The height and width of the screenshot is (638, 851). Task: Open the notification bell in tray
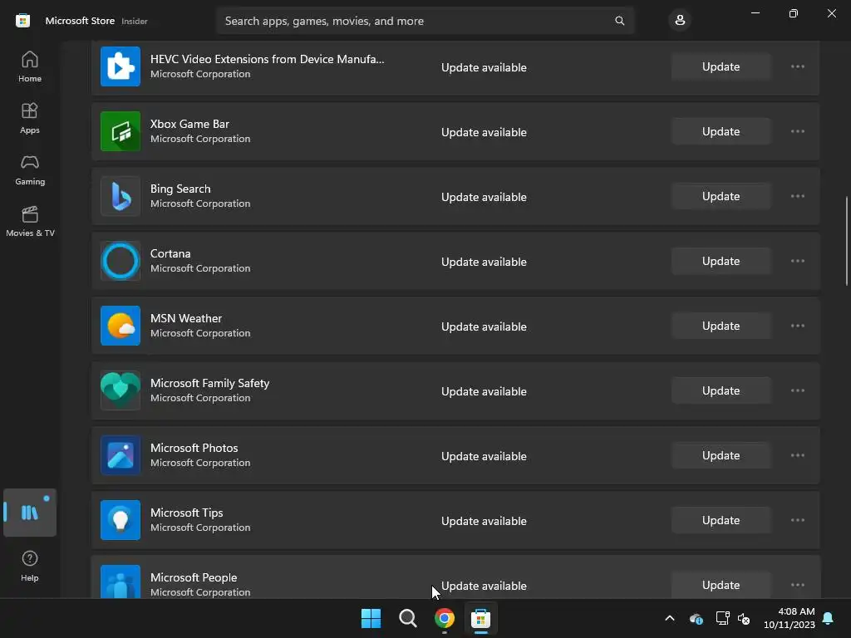coord(829,618)
